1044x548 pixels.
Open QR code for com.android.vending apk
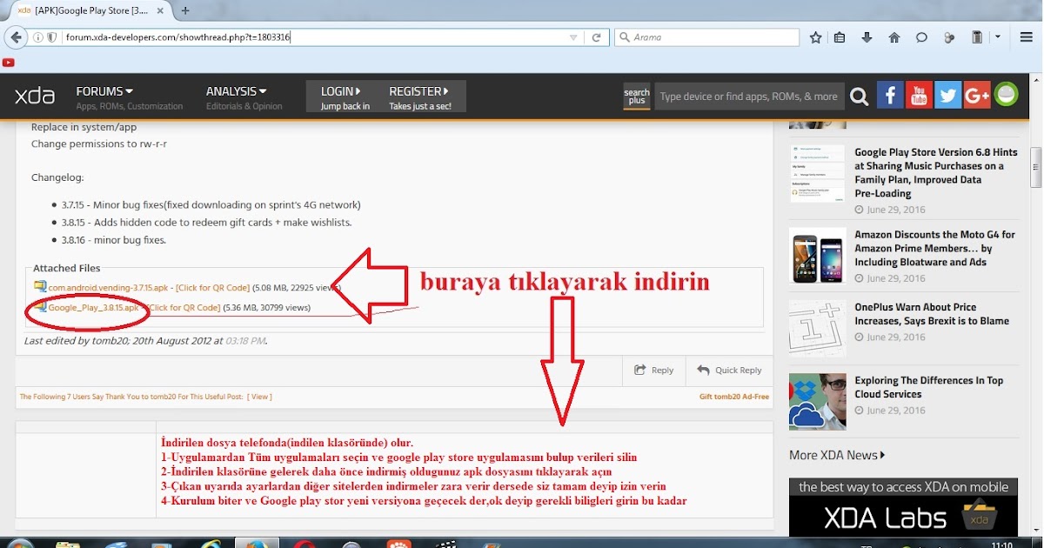coord(212,287)
